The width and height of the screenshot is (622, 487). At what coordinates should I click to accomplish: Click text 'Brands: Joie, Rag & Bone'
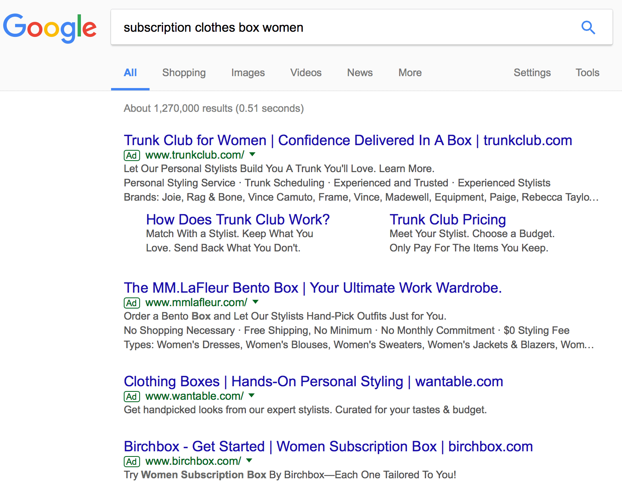(184, 197)
